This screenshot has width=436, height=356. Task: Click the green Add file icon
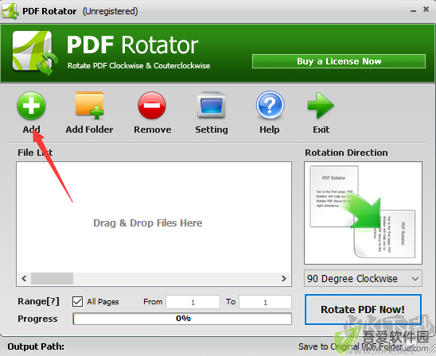(x=31, y=106)
